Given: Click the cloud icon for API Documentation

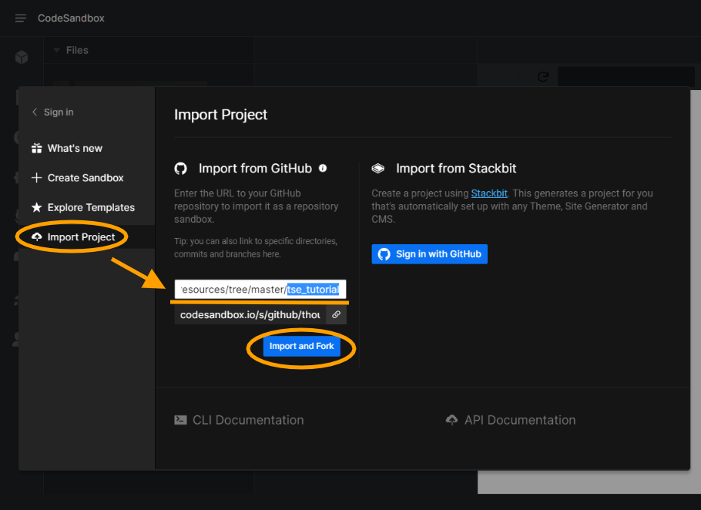Looking at the screenshot, I should [x=452, y=420].
